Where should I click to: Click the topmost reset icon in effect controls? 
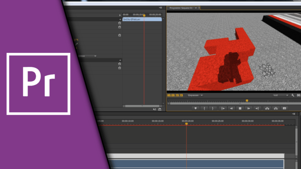pyautogui.click(x=119, y=23)
